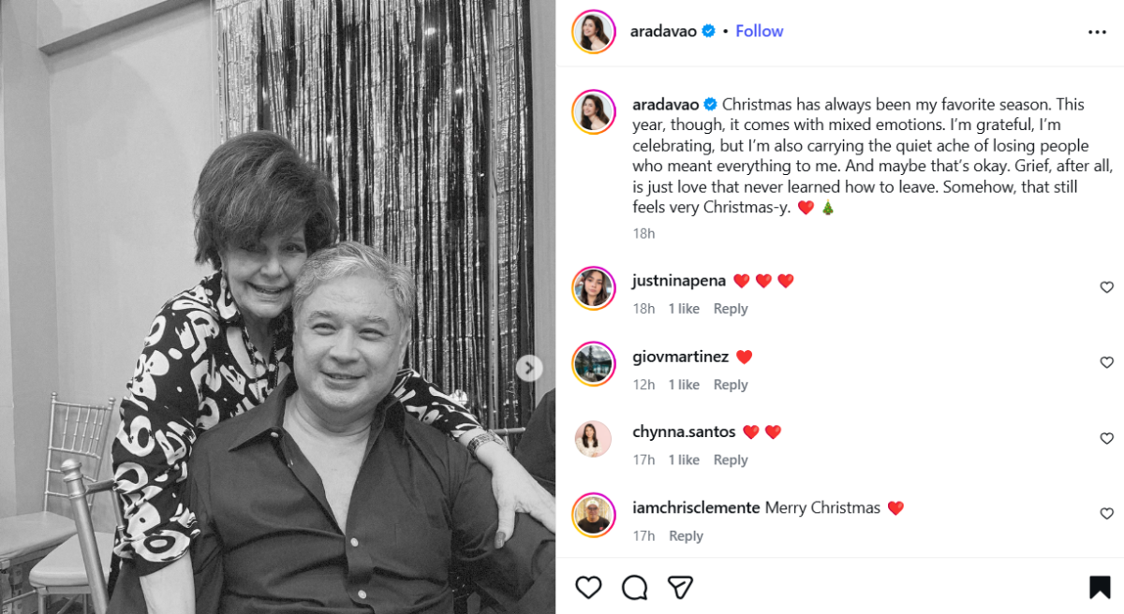Like giovmartinez's comment heart icon
Image resolution: width=1124 pixels, height=614 pixels.
click(1106, 362)
